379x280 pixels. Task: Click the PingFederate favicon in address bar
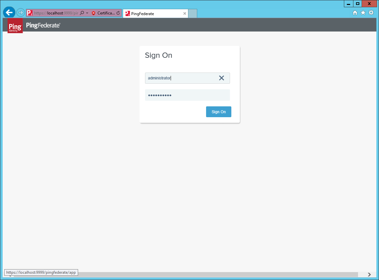click(30, 13)
